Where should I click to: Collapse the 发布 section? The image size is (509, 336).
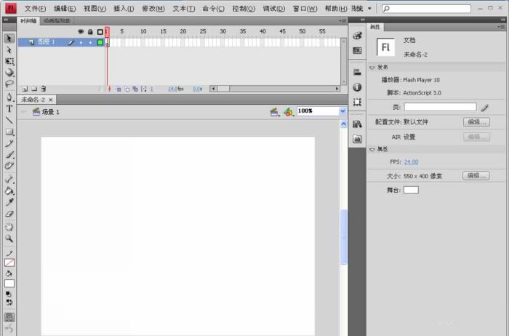click(x=372, y=67)
